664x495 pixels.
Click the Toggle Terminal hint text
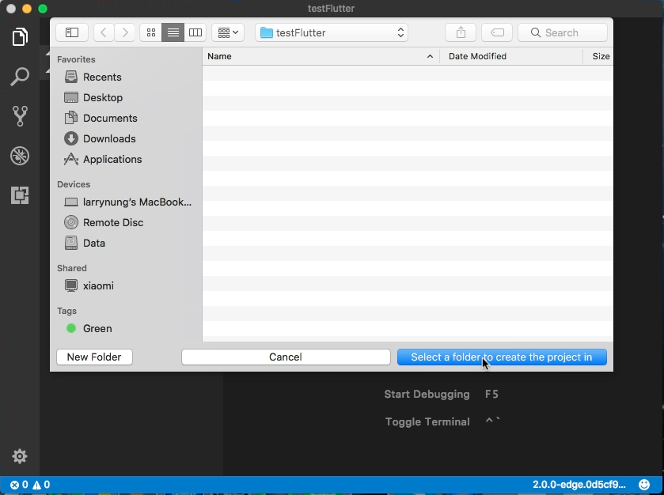(427, 421)
